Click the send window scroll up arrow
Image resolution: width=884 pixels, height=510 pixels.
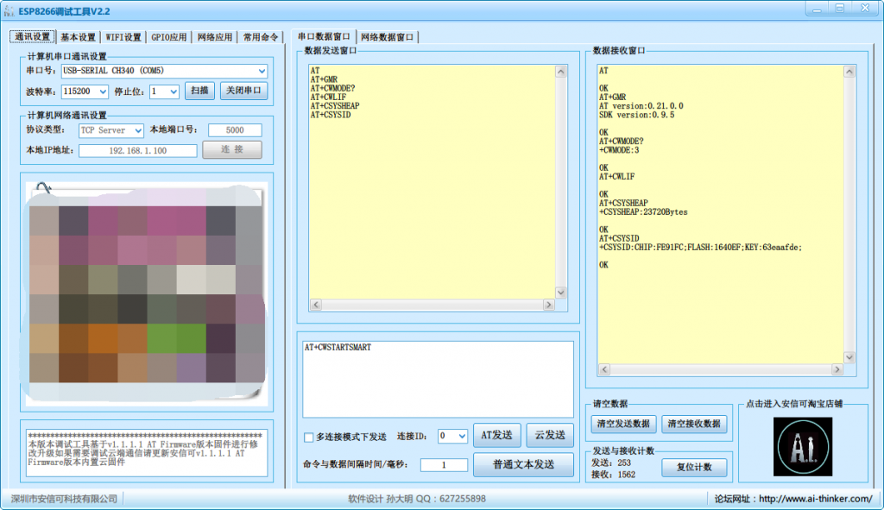point(560,72)
